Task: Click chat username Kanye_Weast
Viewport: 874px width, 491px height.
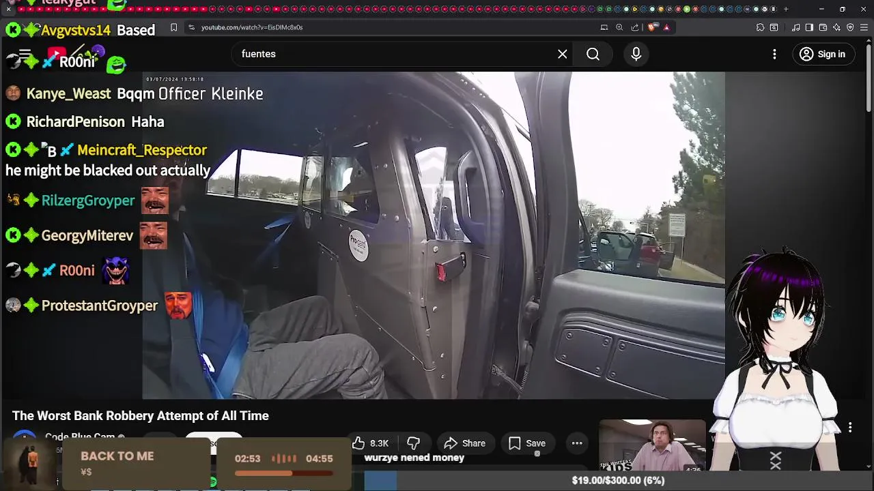Action: [x=68, y=94]
